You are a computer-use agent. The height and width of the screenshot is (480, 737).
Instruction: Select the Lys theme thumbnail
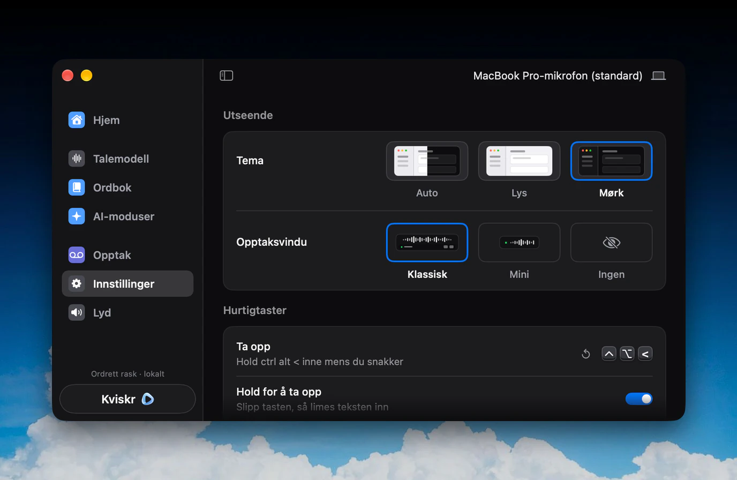[x=519, y=161]
